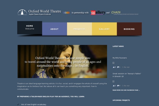Click '1 day ago' under My little Russians
Screen dimensions: 159x106
(x=126, y=67)
